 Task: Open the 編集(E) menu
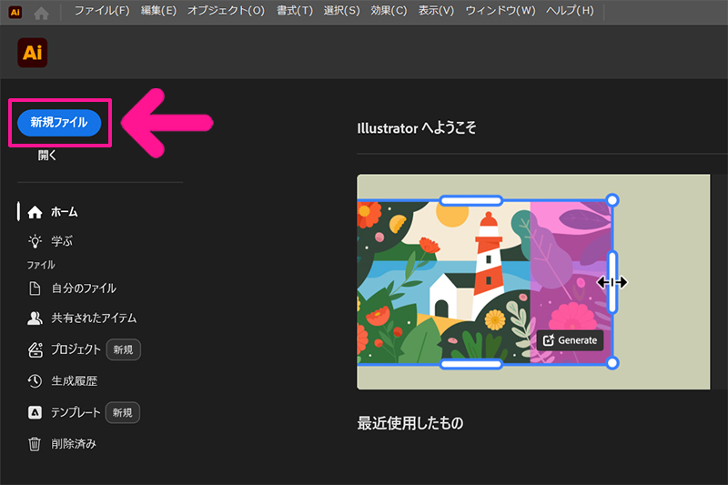pyautogui.click(x=158, y=11)
